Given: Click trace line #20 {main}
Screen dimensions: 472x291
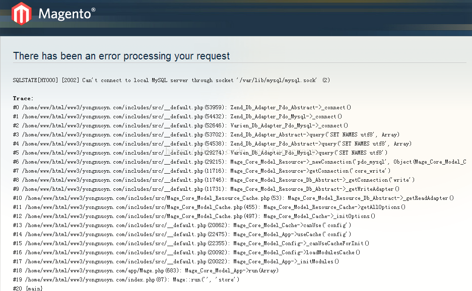Looking at the screenshot, I should [28, 288].
